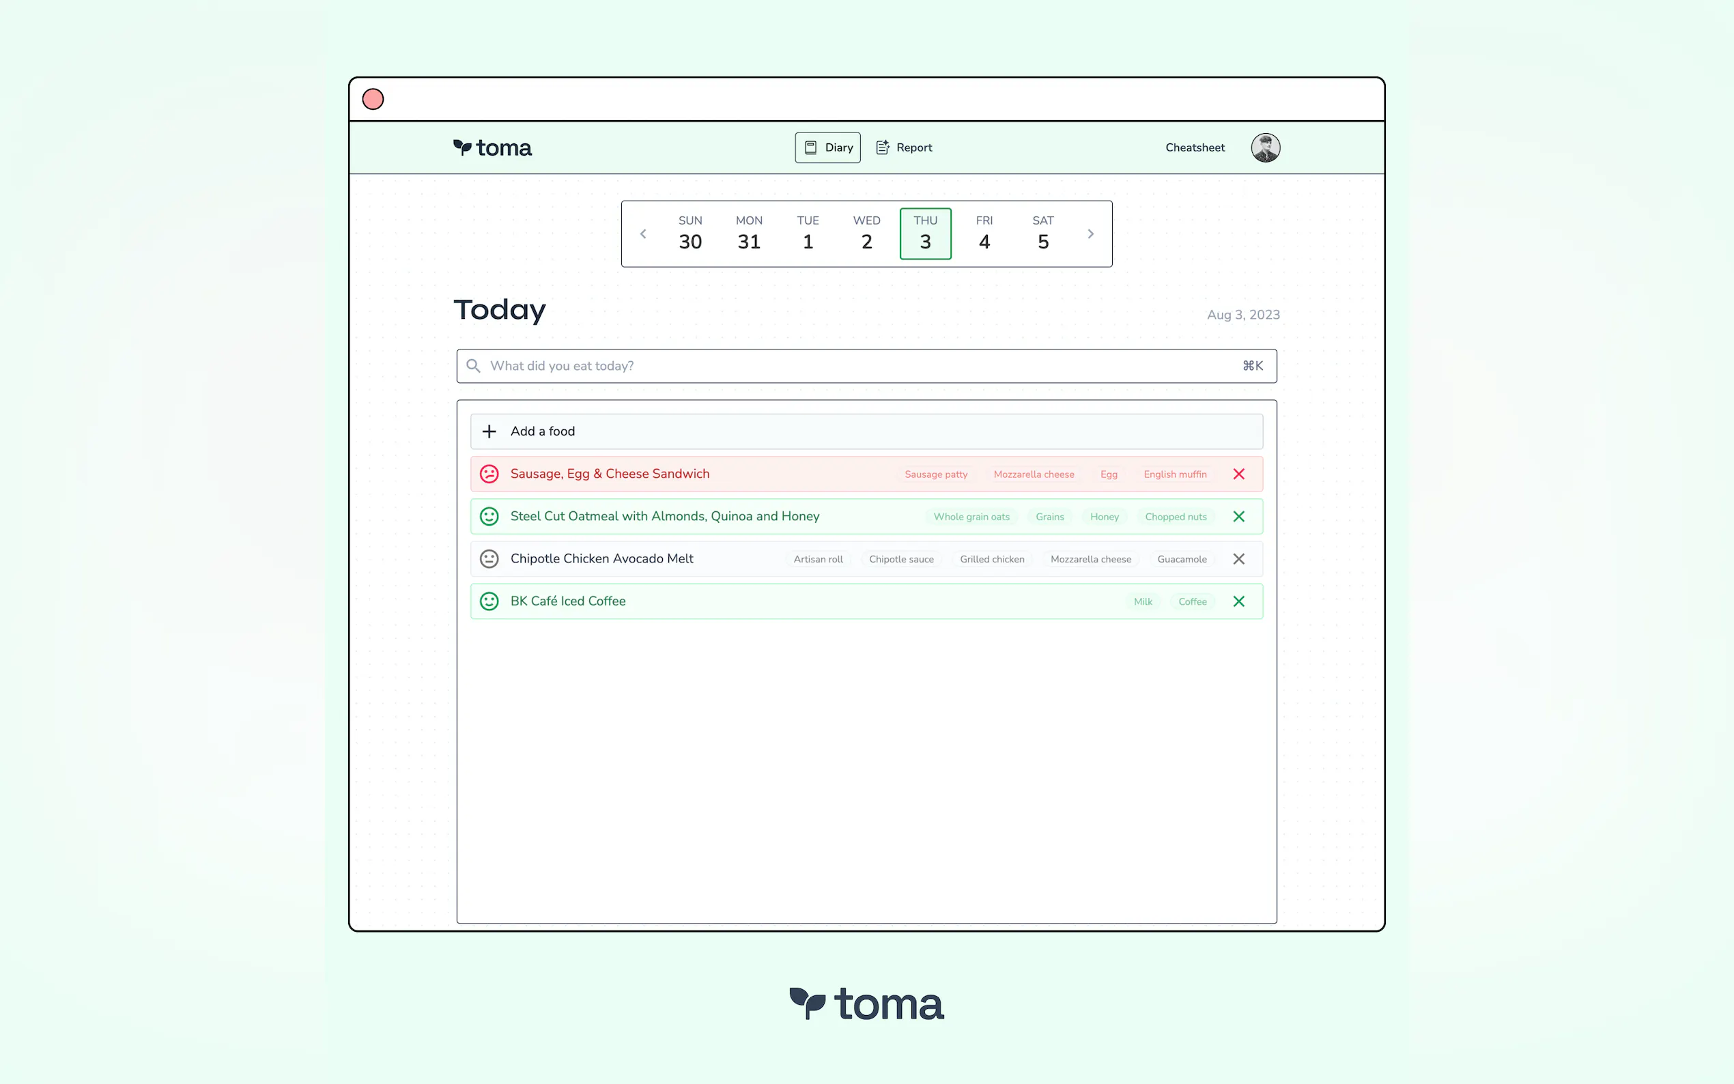Select Friday 4 in the week picker
Screen dimensions: 1734x1084
[x=984, y=233]
